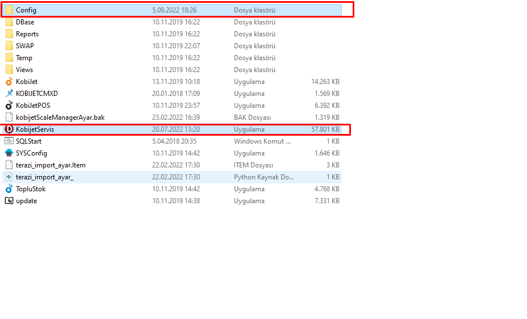Select the terazi_import_ayar_ file name
Image resolution: width=527 pixels, height=319 pixels.
coord(45,177)
